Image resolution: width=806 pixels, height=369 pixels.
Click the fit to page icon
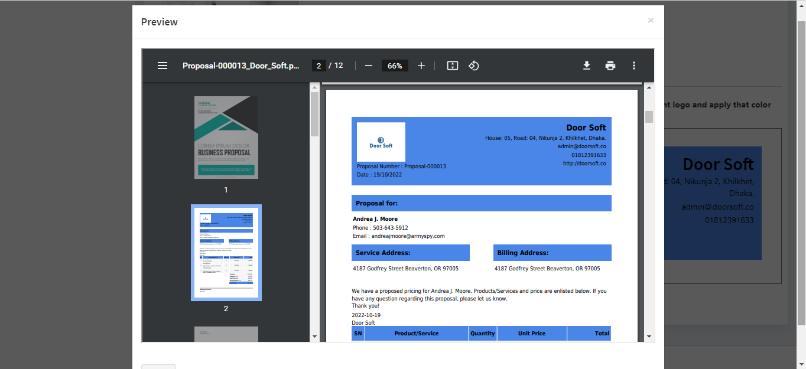point(453,66)
